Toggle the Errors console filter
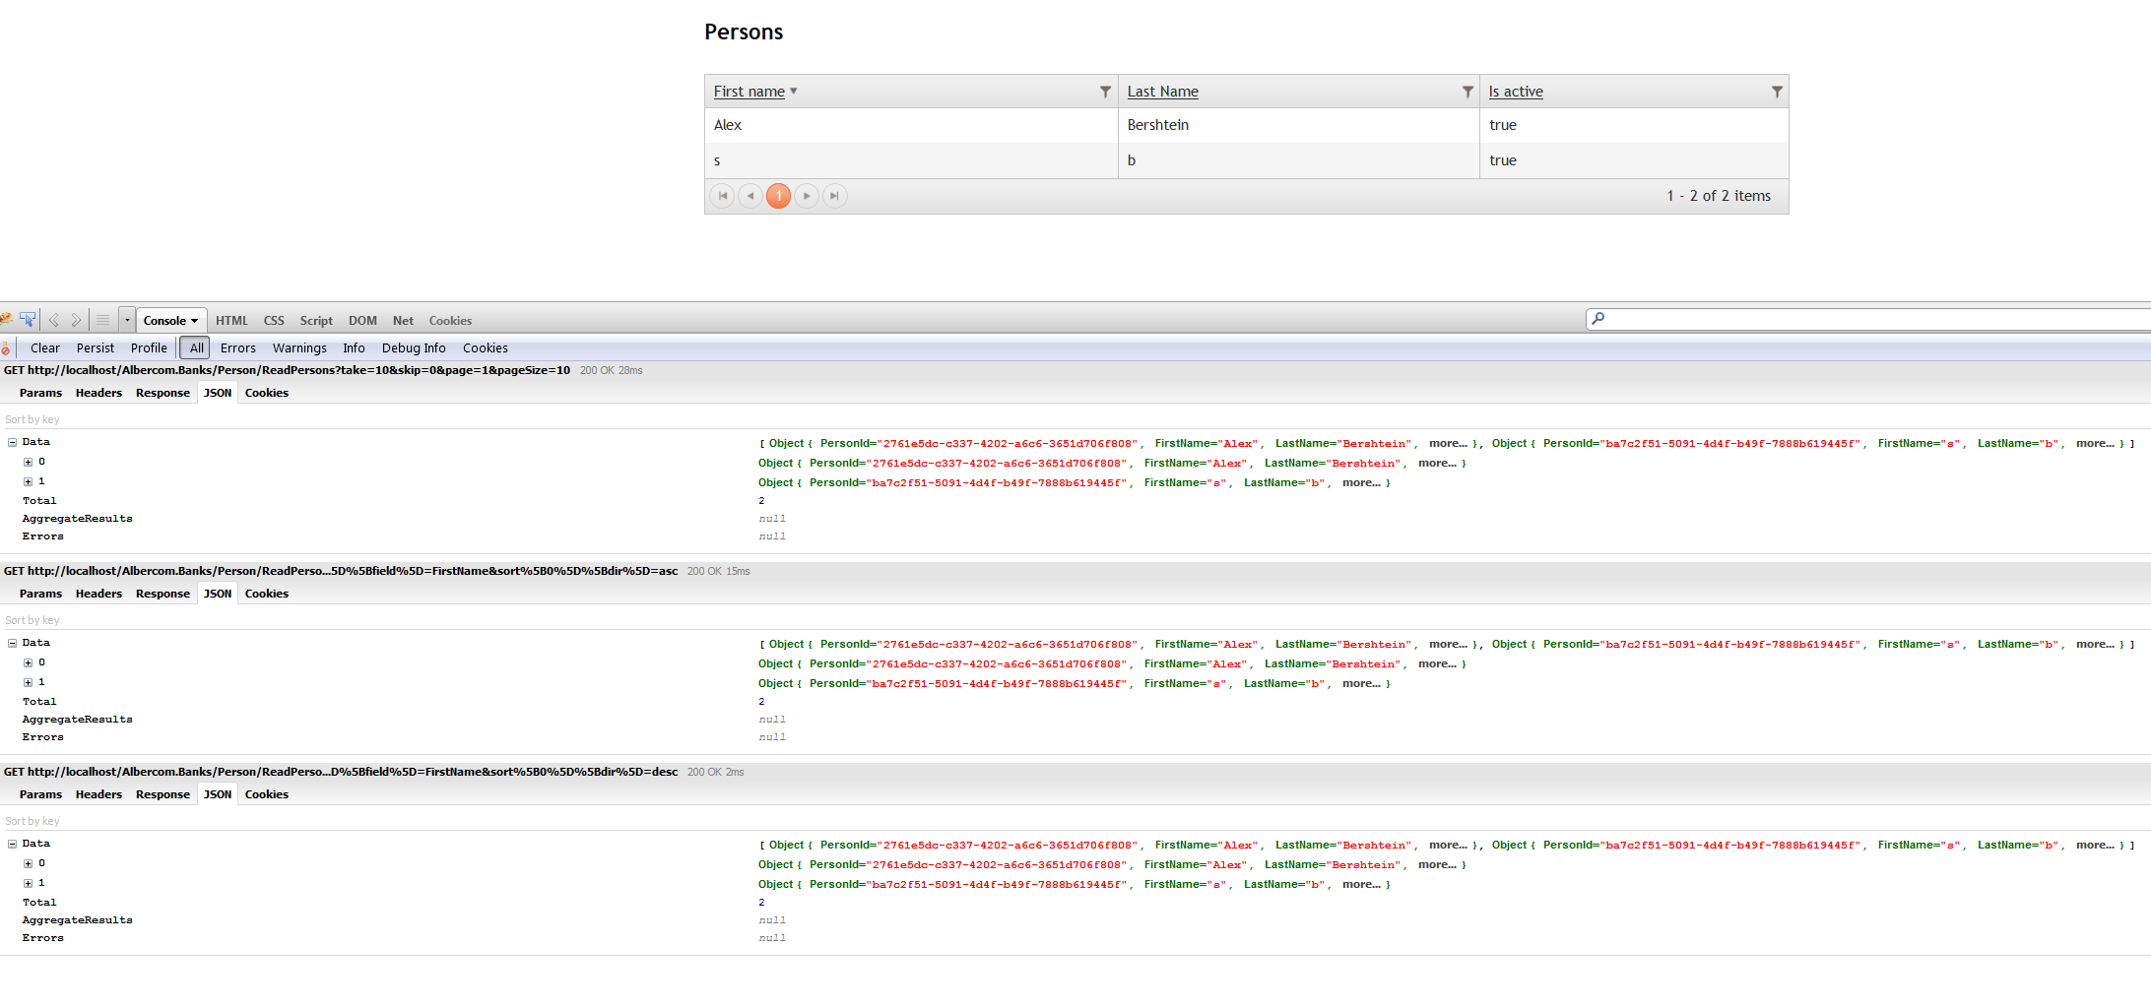The height and width of the screenshot is (1007, 2151). [x=237, y=347]
